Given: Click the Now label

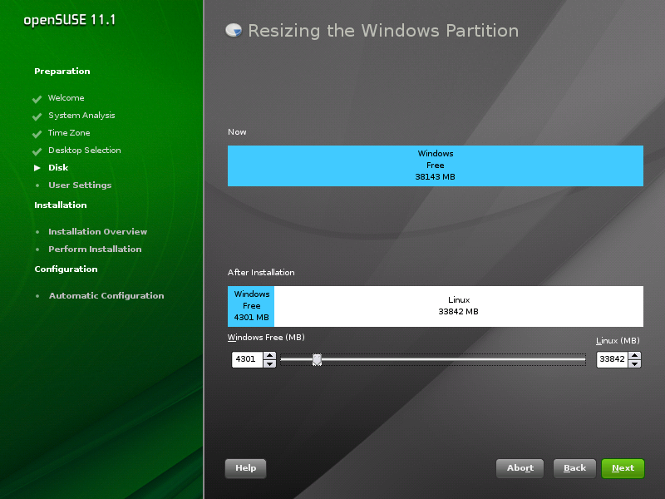Looking at the screenshot, I should pos(237,132).
